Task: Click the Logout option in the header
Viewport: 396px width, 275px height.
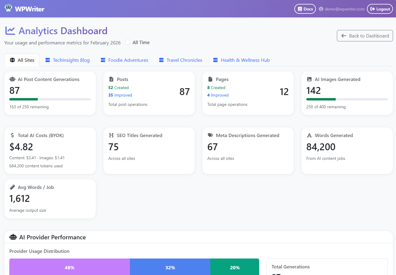Action: pyautogui.click(x=380, y=9)
